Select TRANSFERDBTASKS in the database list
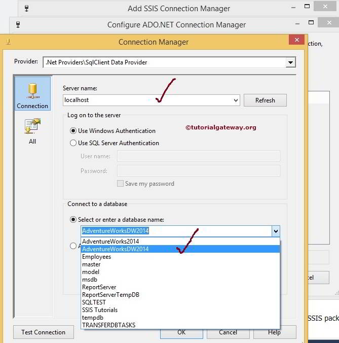 click(180, 325)
